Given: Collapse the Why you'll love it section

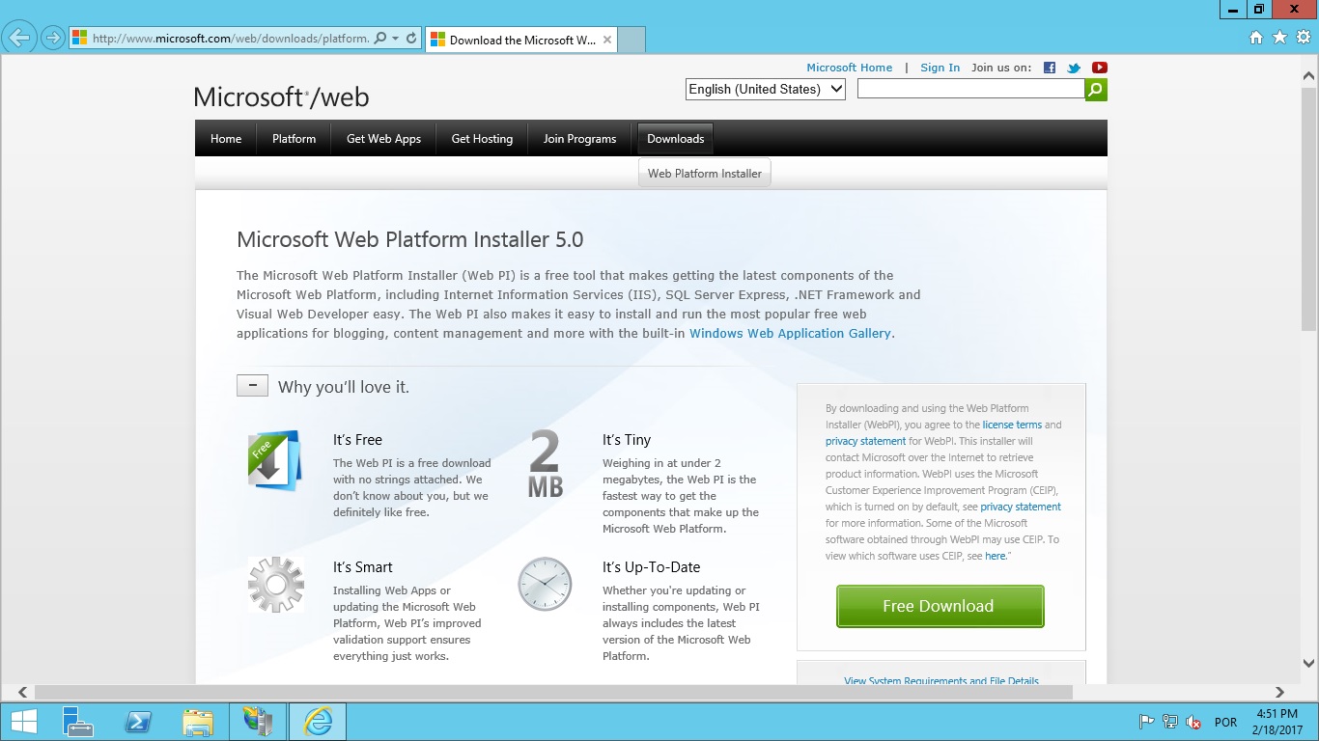Looking at the screenshot, I should coord(252,386).
